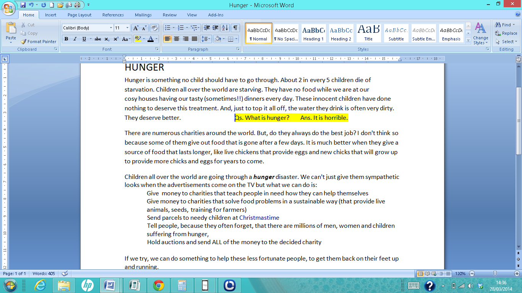Align text to the right
The image size is (522, 293).
pyautogui.click(x=185, y=39)
